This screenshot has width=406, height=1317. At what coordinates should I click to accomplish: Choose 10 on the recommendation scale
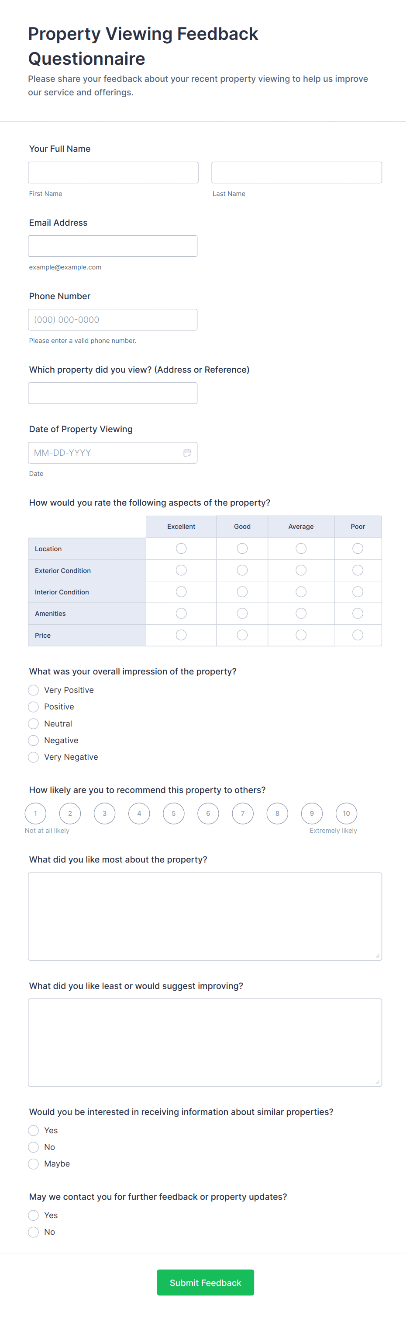pyautogui.click(x=346, y=814)
